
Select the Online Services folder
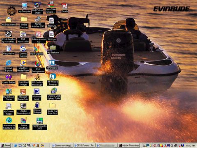[24, 23]
